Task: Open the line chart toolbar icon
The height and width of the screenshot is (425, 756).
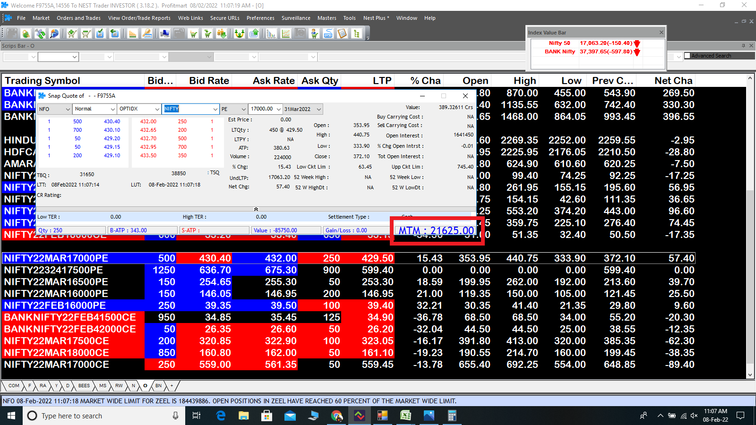Action: pos(286,34)
